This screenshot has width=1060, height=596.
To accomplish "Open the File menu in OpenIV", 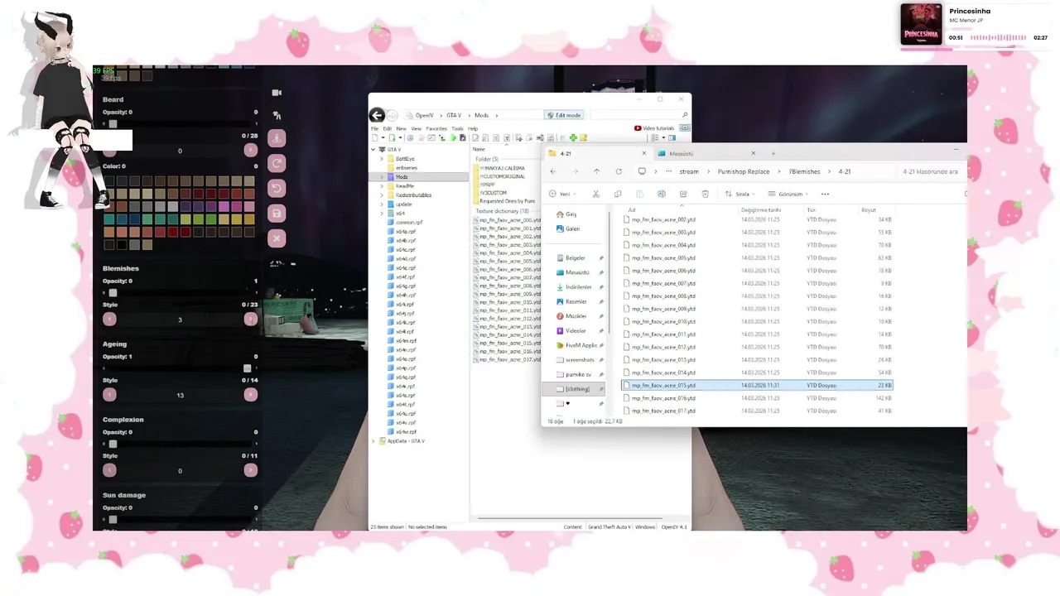I will [374, 128].
